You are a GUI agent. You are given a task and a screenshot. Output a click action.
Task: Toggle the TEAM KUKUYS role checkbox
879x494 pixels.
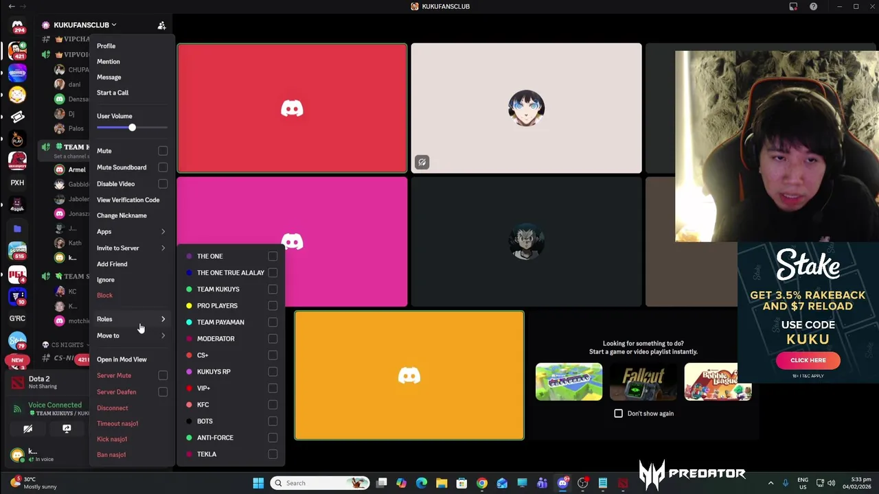273,290
